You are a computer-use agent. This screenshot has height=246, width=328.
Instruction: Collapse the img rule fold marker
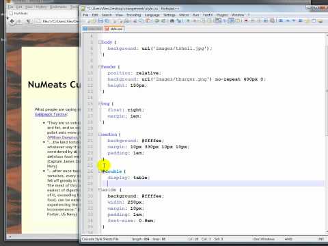(100, 104)
